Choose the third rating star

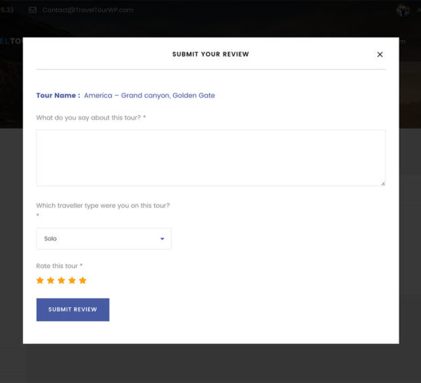61,280
